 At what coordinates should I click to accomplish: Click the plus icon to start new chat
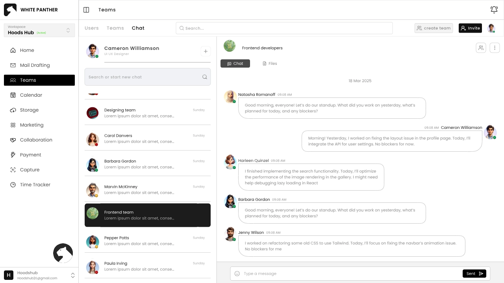pyautogui.click(x=206, y=51)
